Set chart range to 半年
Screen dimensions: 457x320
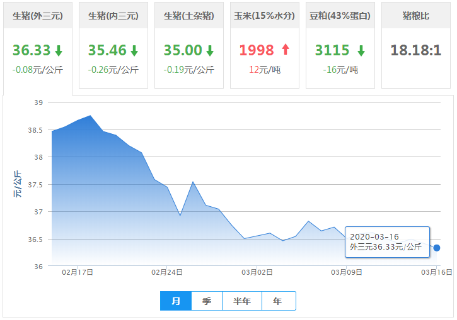[242, 301]
